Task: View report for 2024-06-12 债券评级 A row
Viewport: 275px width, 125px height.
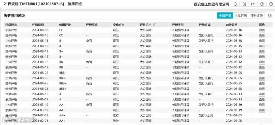Action: pyautogui.click(x=262, y=99)
